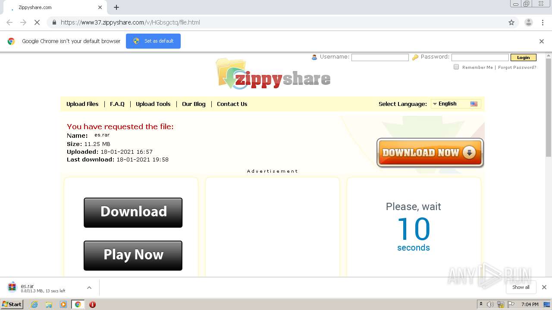Click Show all downloads button
Viewport: 552px width, 310px height.
tap(521, 287)
